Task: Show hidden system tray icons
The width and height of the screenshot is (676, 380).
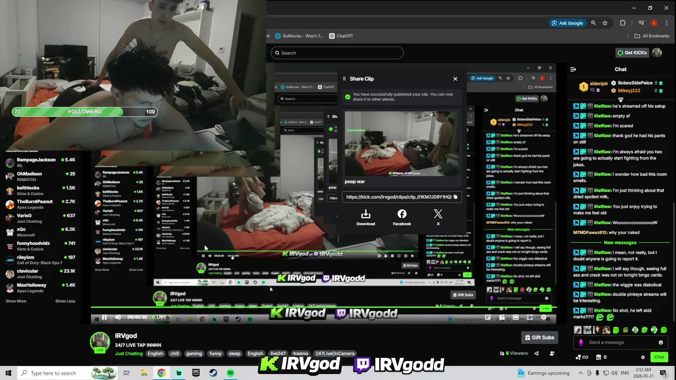Action: click(580, 373)
